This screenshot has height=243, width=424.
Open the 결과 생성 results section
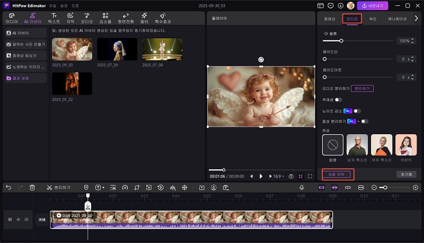coord(25,78)
